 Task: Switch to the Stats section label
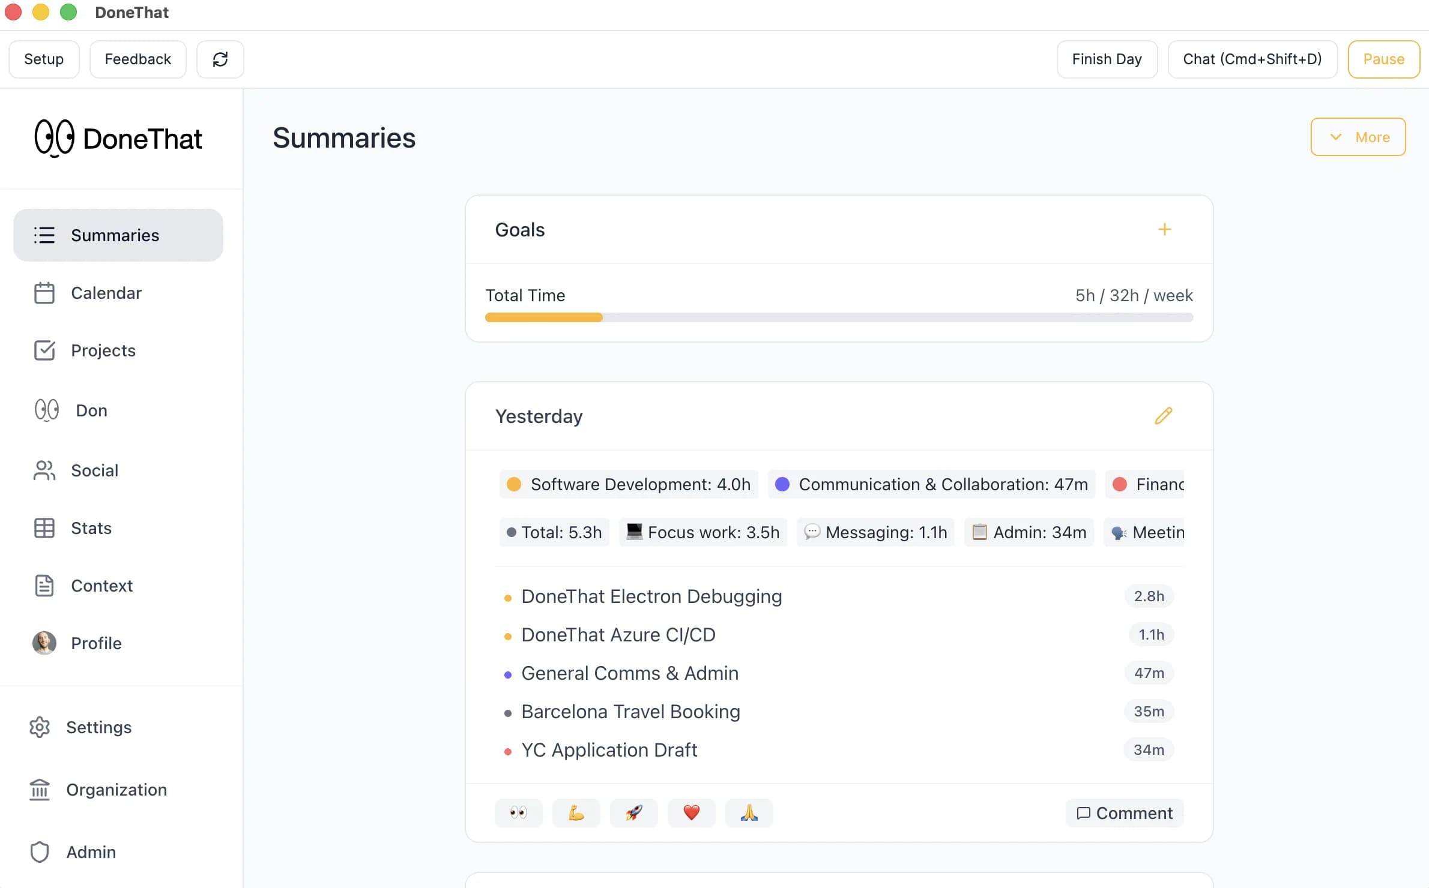tap(91, 528)
